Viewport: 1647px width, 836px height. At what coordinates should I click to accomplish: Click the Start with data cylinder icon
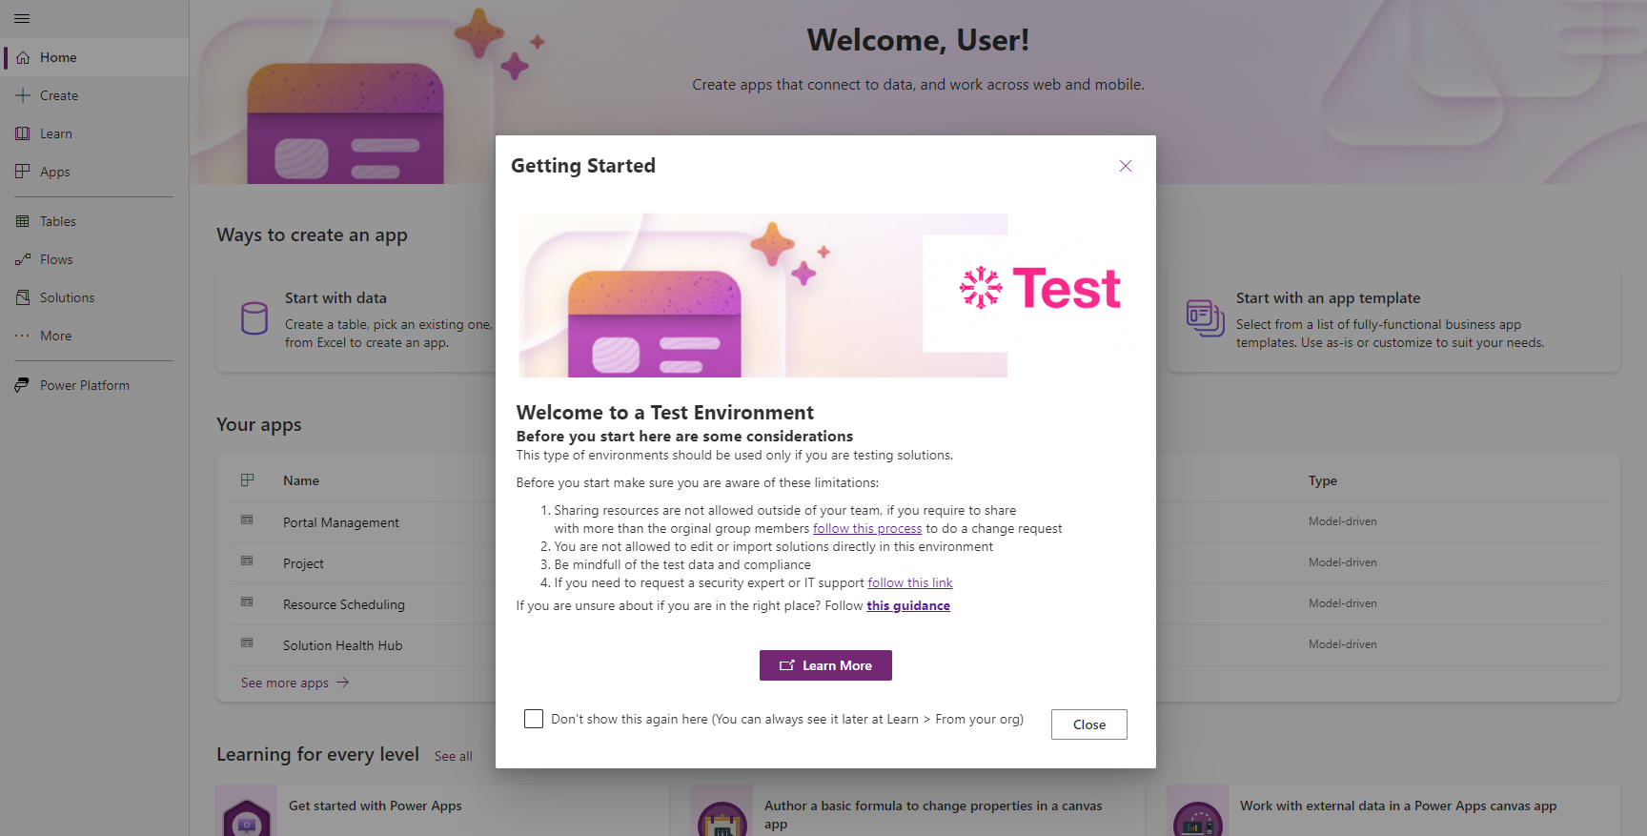[x=254, y=318]
